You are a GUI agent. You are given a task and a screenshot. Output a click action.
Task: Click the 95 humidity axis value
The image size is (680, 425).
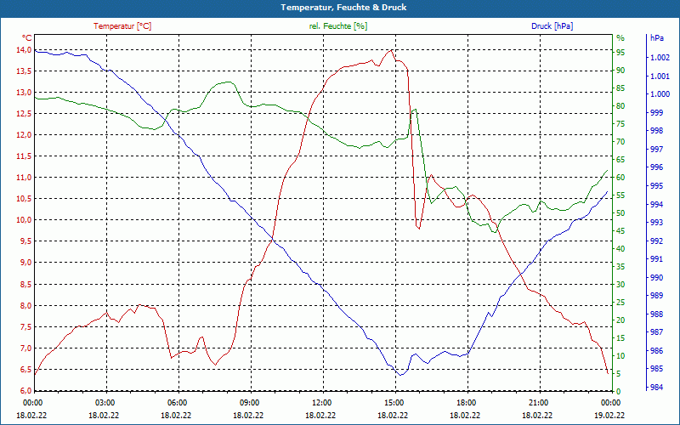(x=620, y=53)
